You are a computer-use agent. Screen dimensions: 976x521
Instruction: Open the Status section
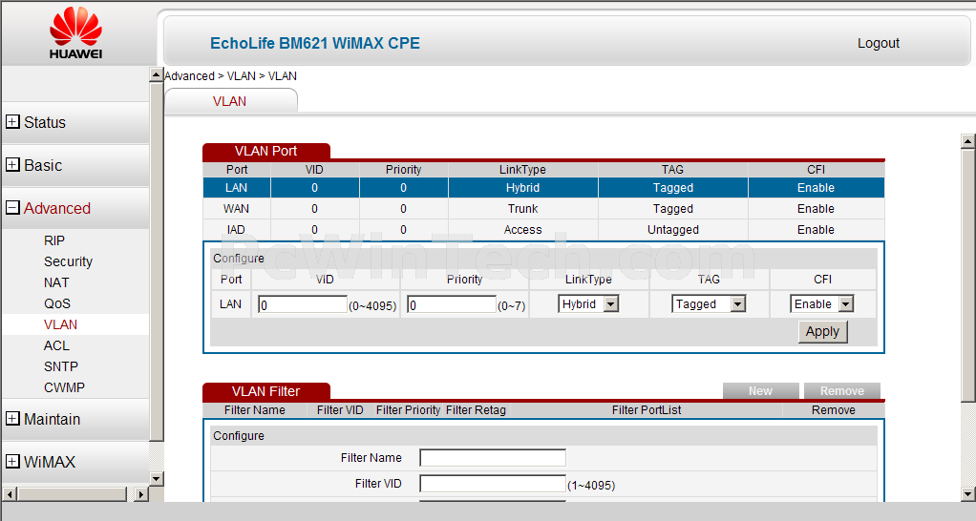45,122
